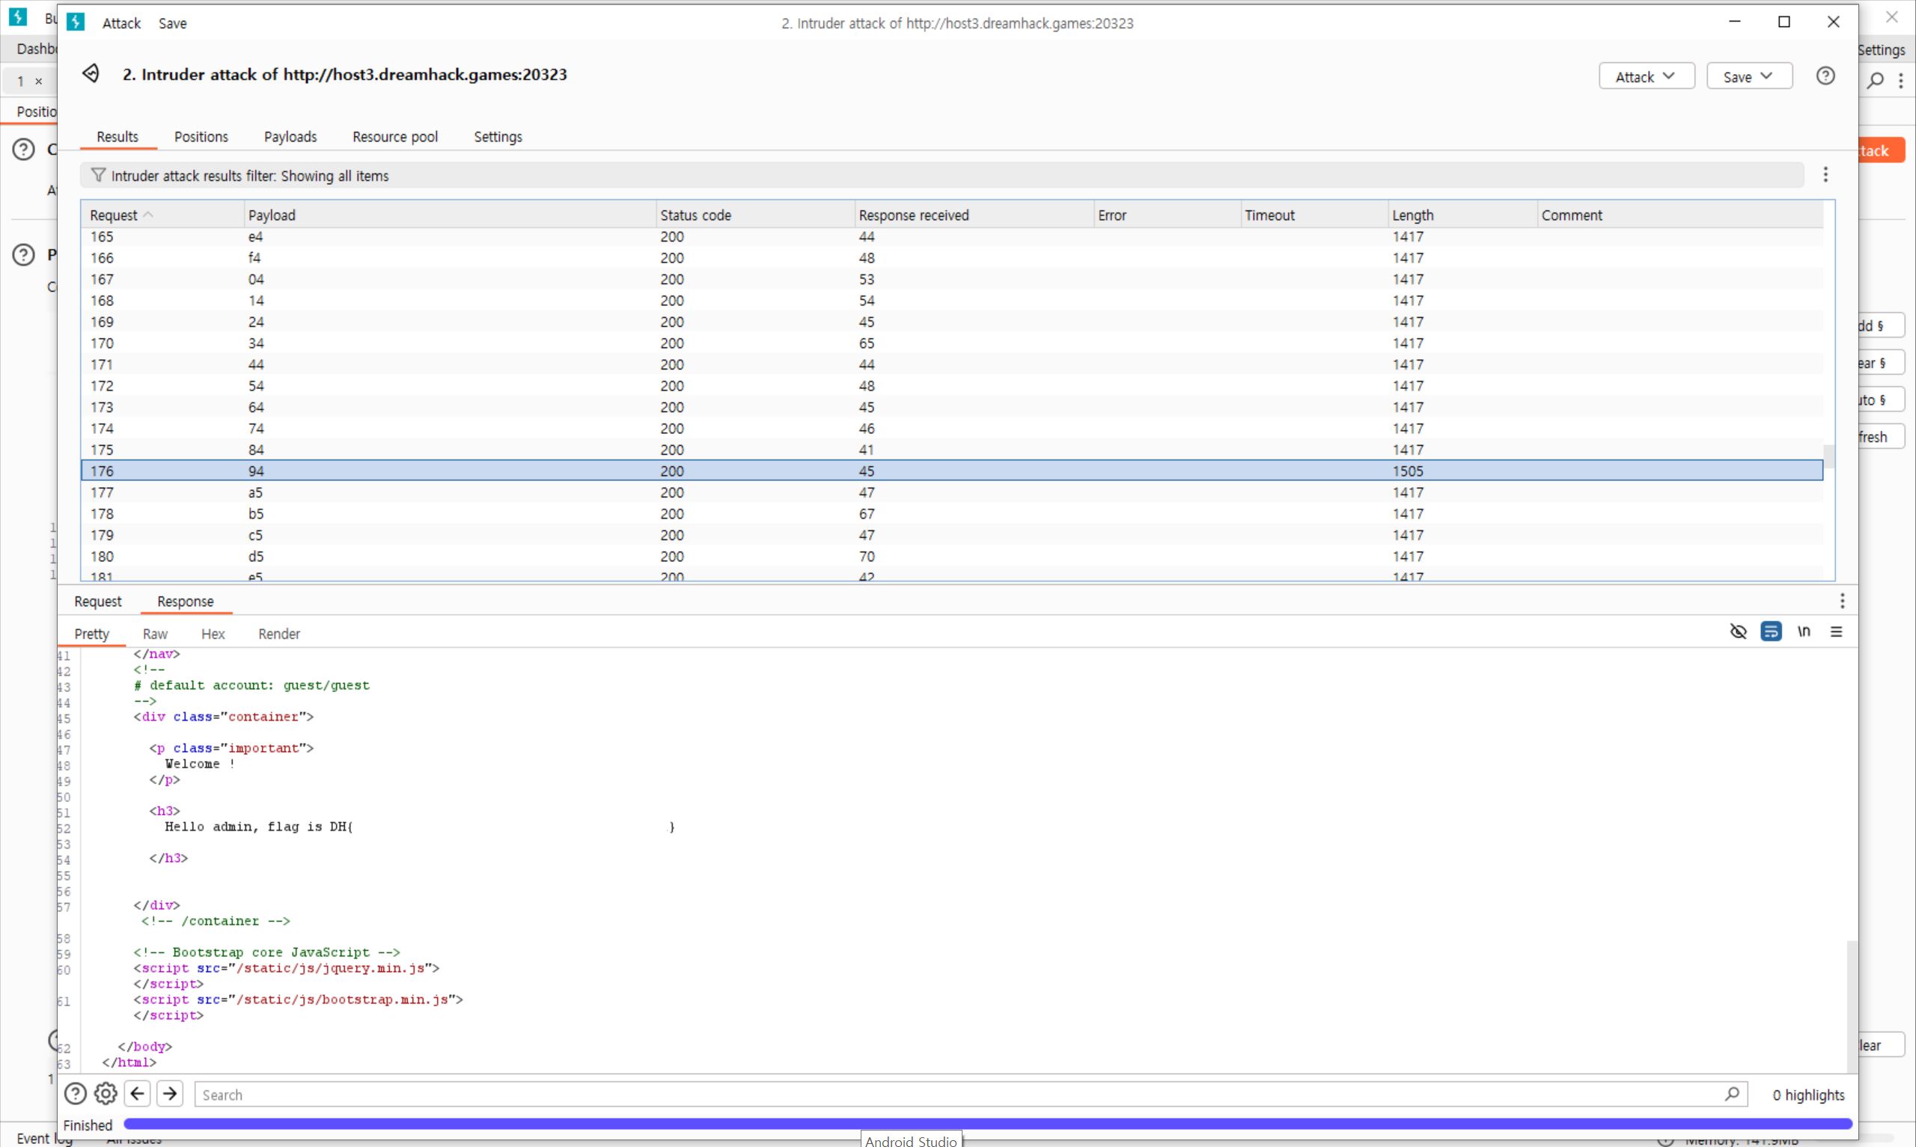This screenshot has width=1916, height=1147.
Task: Expand the Attack dropdown button
Action: (x=1646, y=76)
